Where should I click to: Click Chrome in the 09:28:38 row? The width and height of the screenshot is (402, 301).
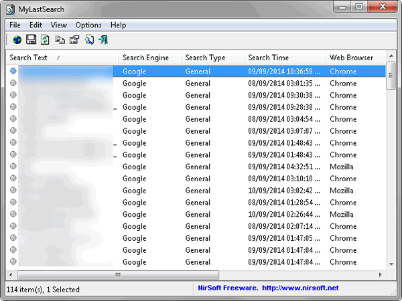(x=343, y=107)
